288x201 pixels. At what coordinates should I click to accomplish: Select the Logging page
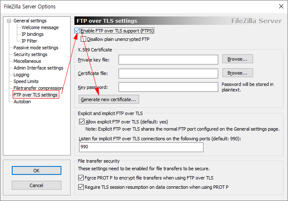21,75
